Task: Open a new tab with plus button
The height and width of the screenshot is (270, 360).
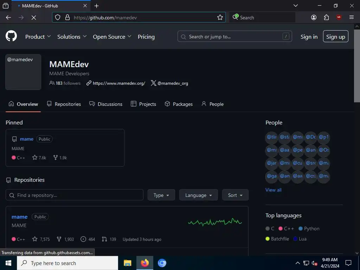Action: [x=97, y=6]
